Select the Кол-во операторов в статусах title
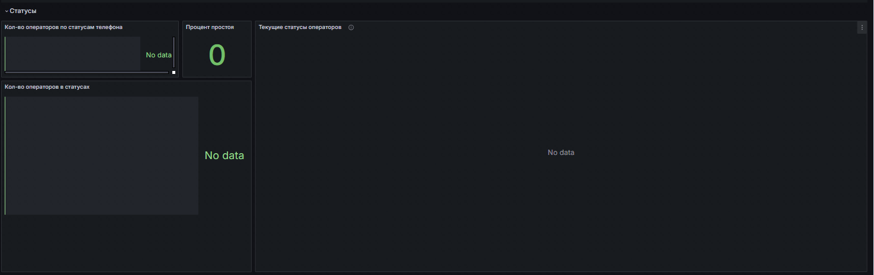Screen dimensions: 874x275 pos(47,87)
